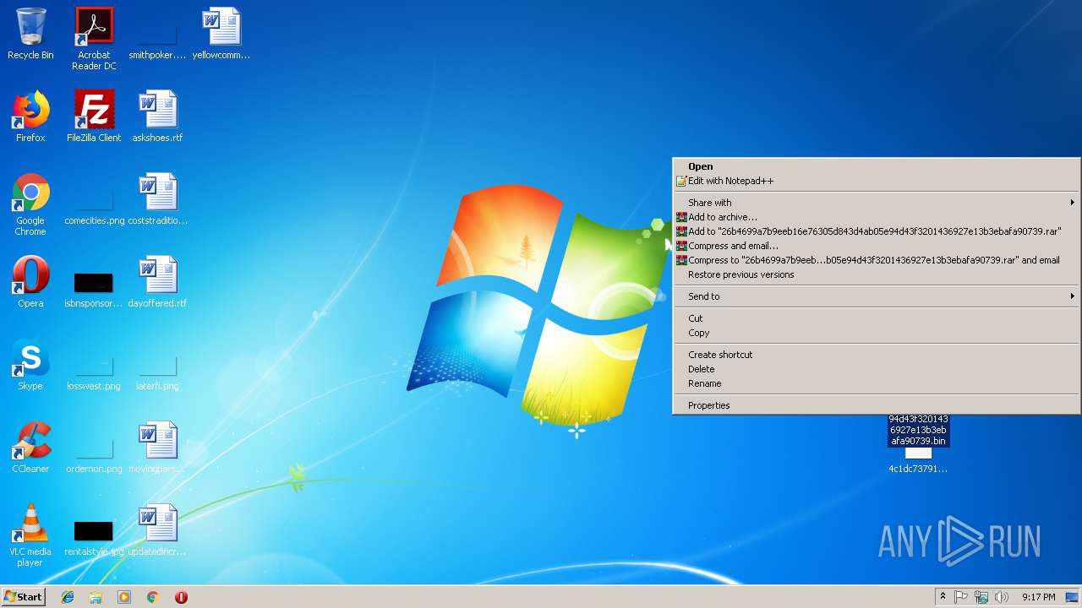The height and width of the screenshot is (608, 1082).
Task: Open the FileZilla Client shortcut
Action: click(x=94, y=117)
